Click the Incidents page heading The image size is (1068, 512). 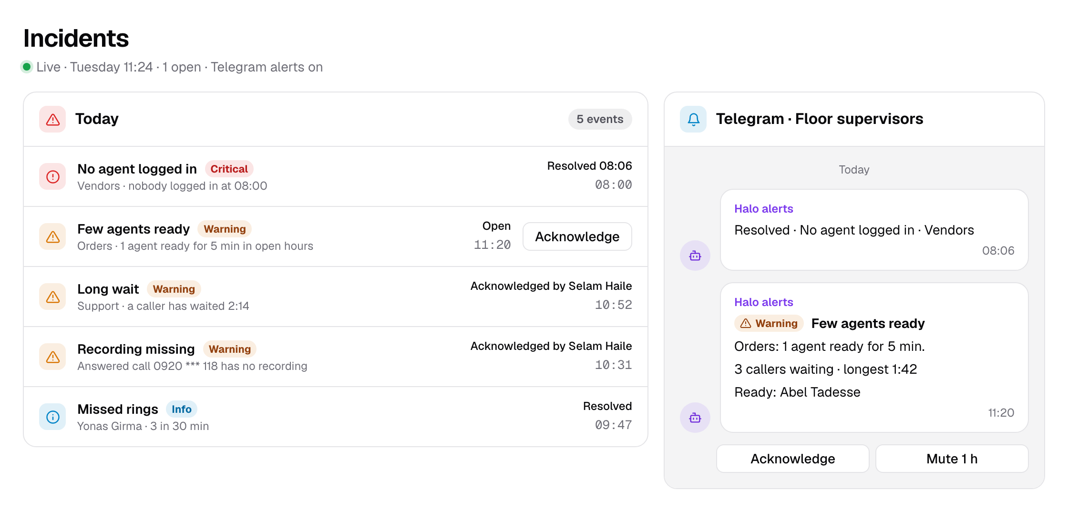76,38
